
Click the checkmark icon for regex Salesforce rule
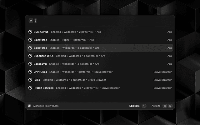(30, 40)
